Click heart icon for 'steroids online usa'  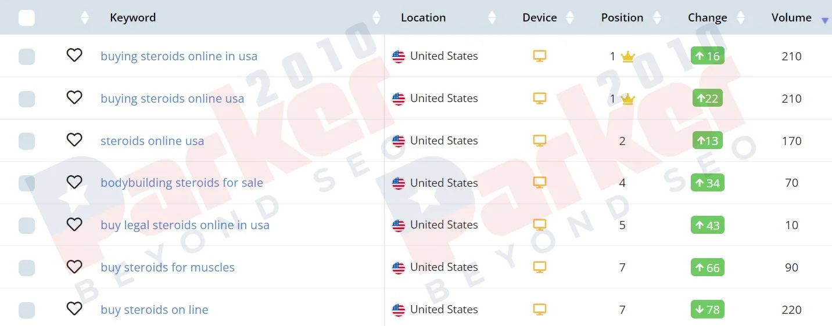point(74,140)
